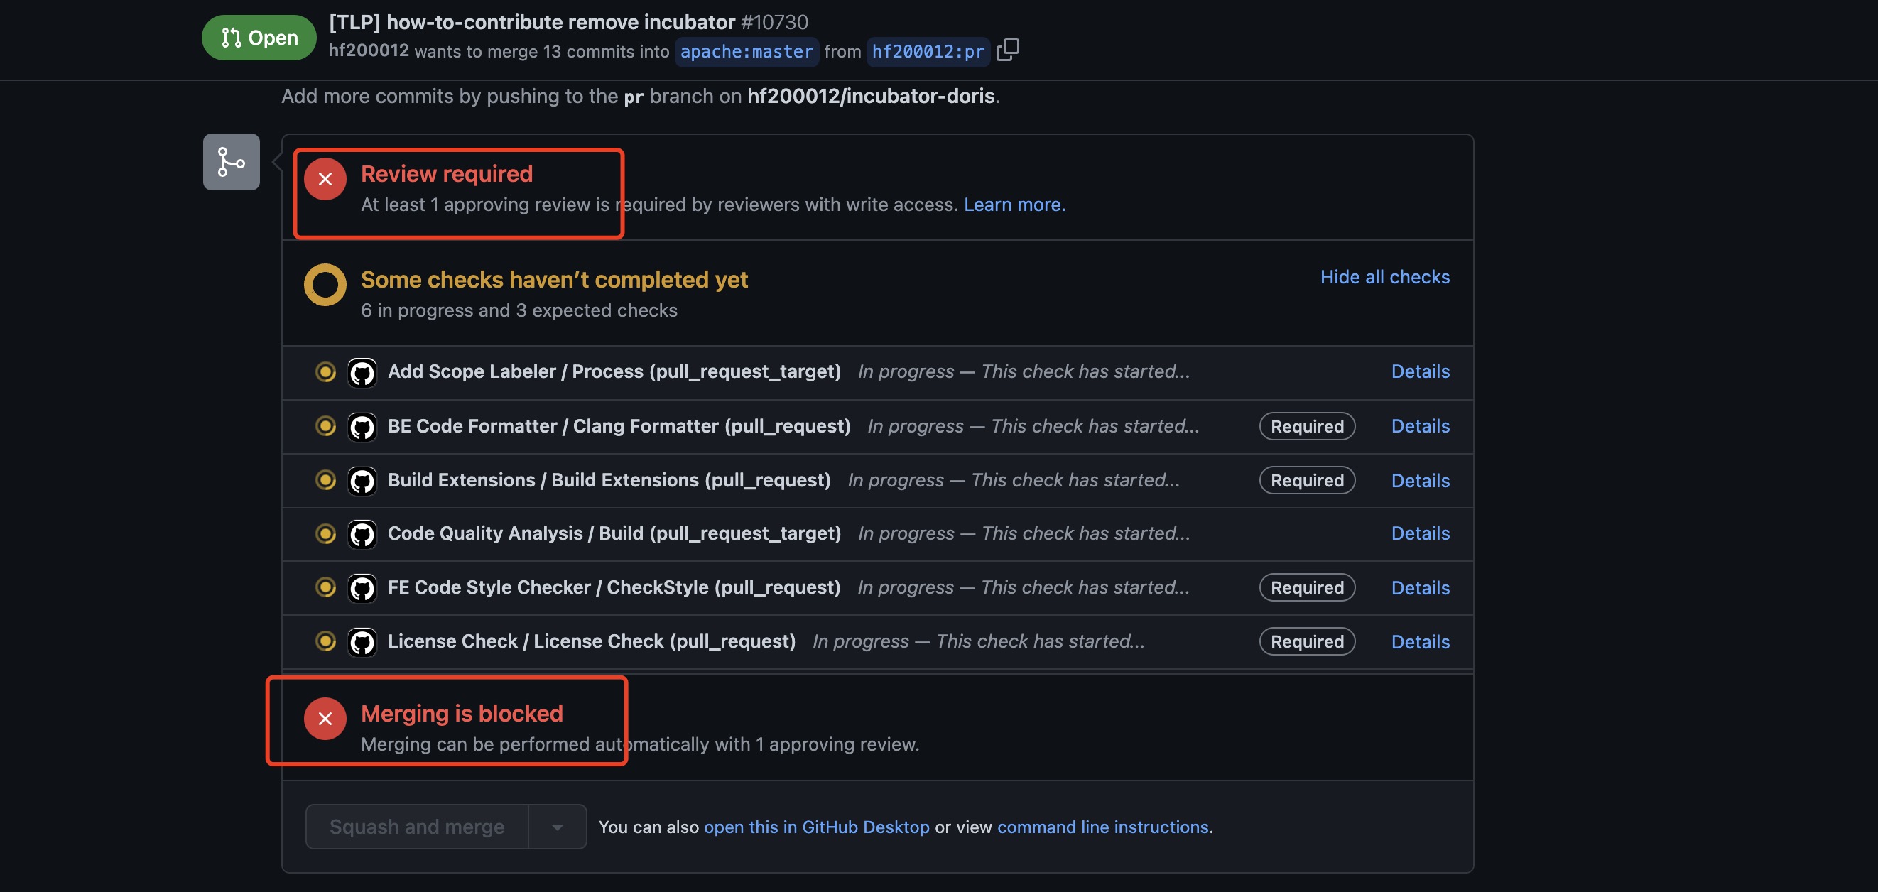
Task: Click GitHub logo beside Add Scope Labeler check
Action: point(362,373)
